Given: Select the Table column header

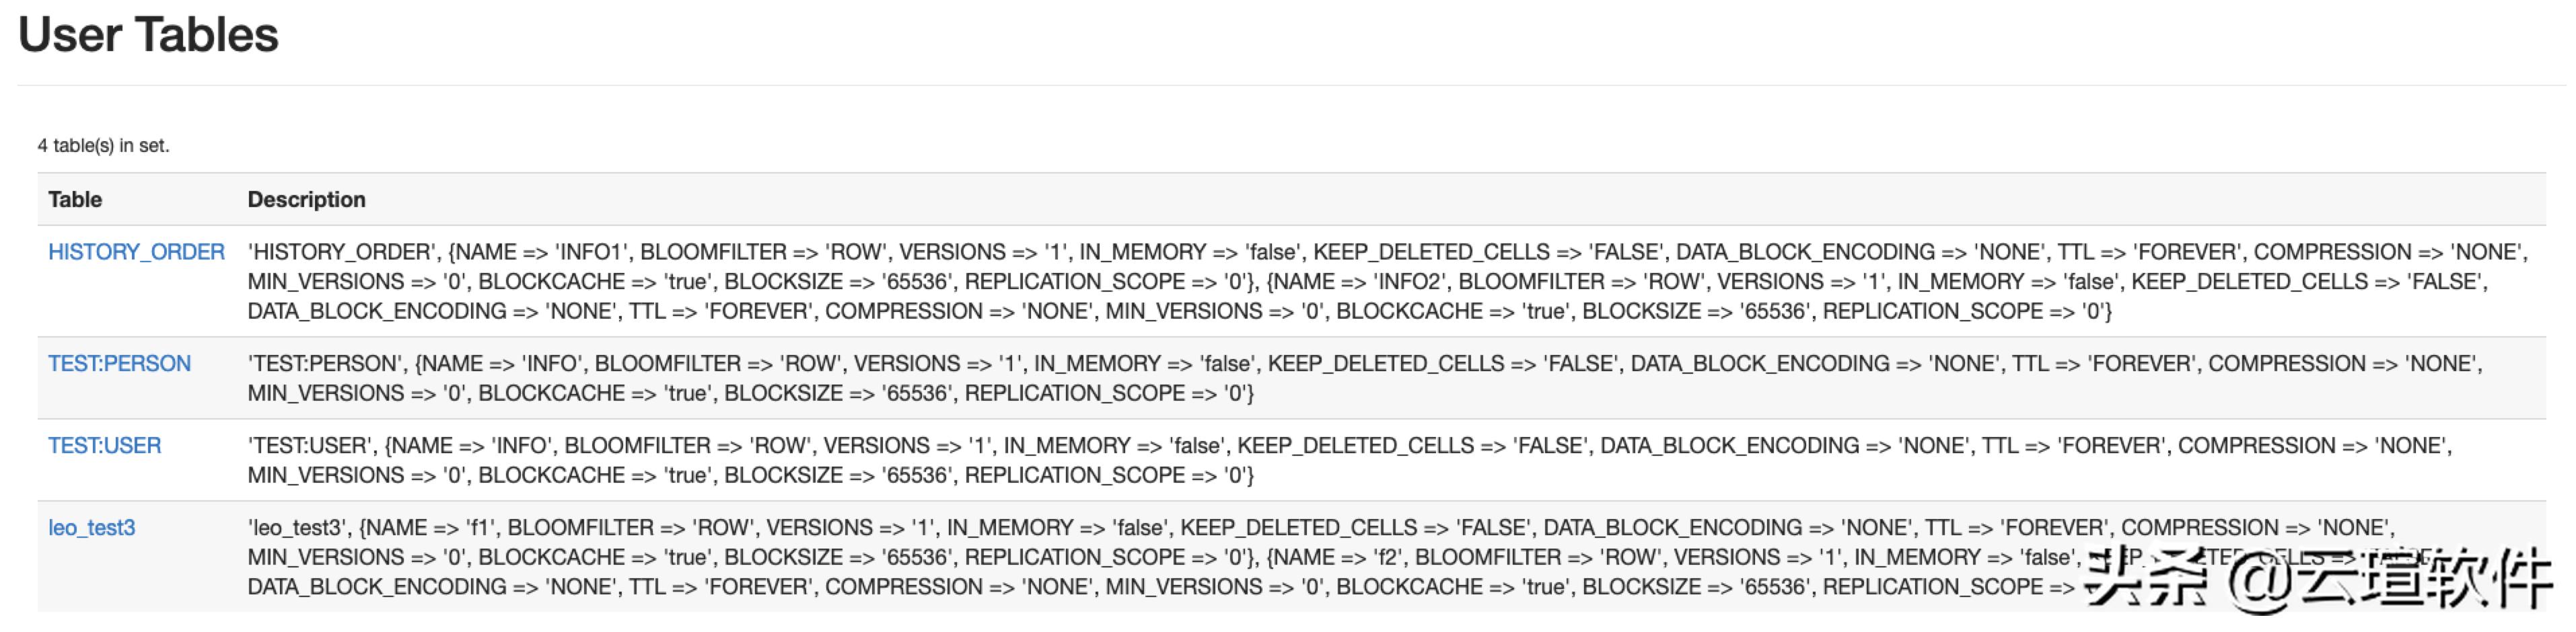Looking at the screenshot, I should (x=75, y=200).
